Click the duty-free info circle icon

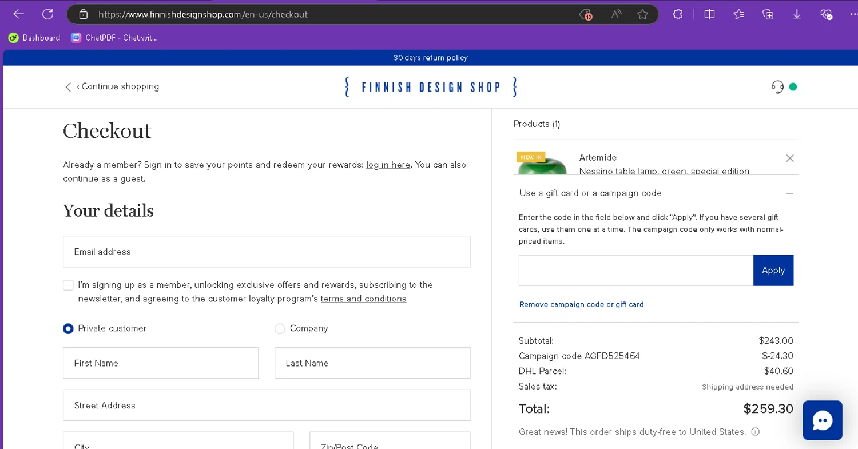(x=755, y=432)
